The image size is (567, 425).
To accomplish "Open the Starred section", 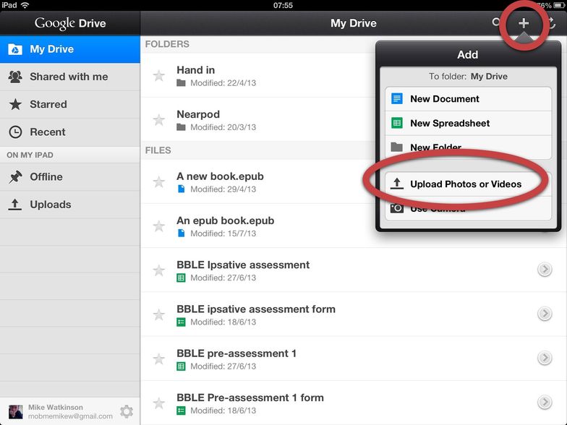I will 48,104.
